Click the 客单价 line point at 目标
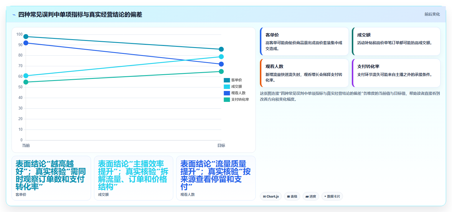 tap(221, 49)
